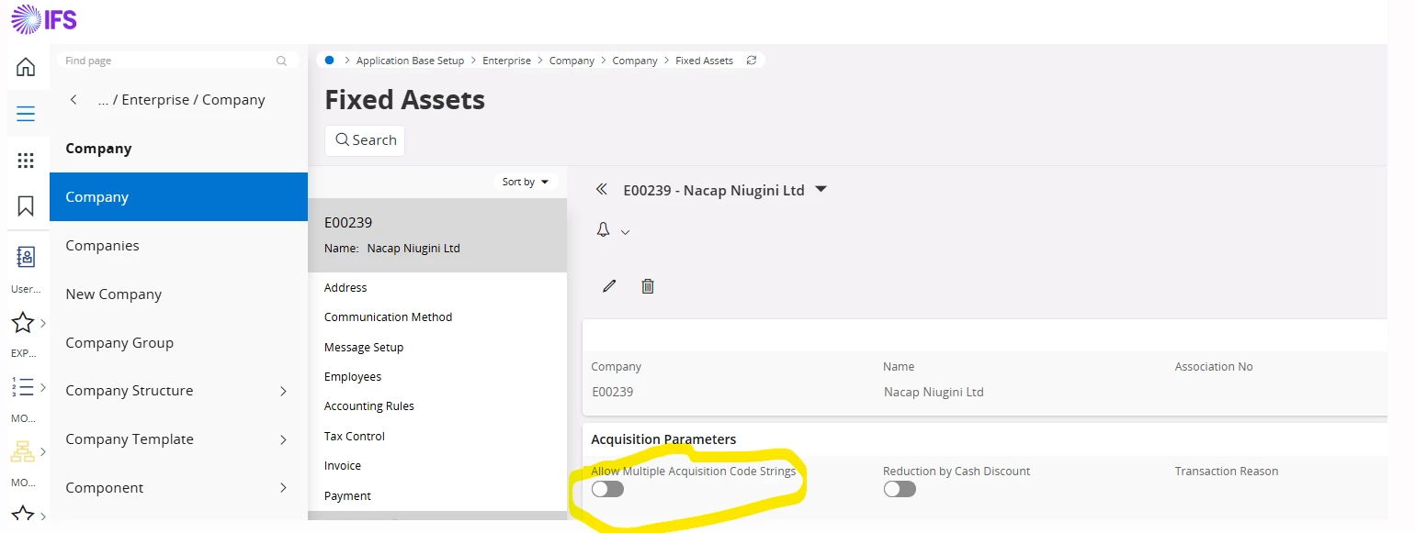Viewport: 1415px width, 533px height.
Task: Click the Acquisition Parameters heading
Action: (x=663, y=439)
